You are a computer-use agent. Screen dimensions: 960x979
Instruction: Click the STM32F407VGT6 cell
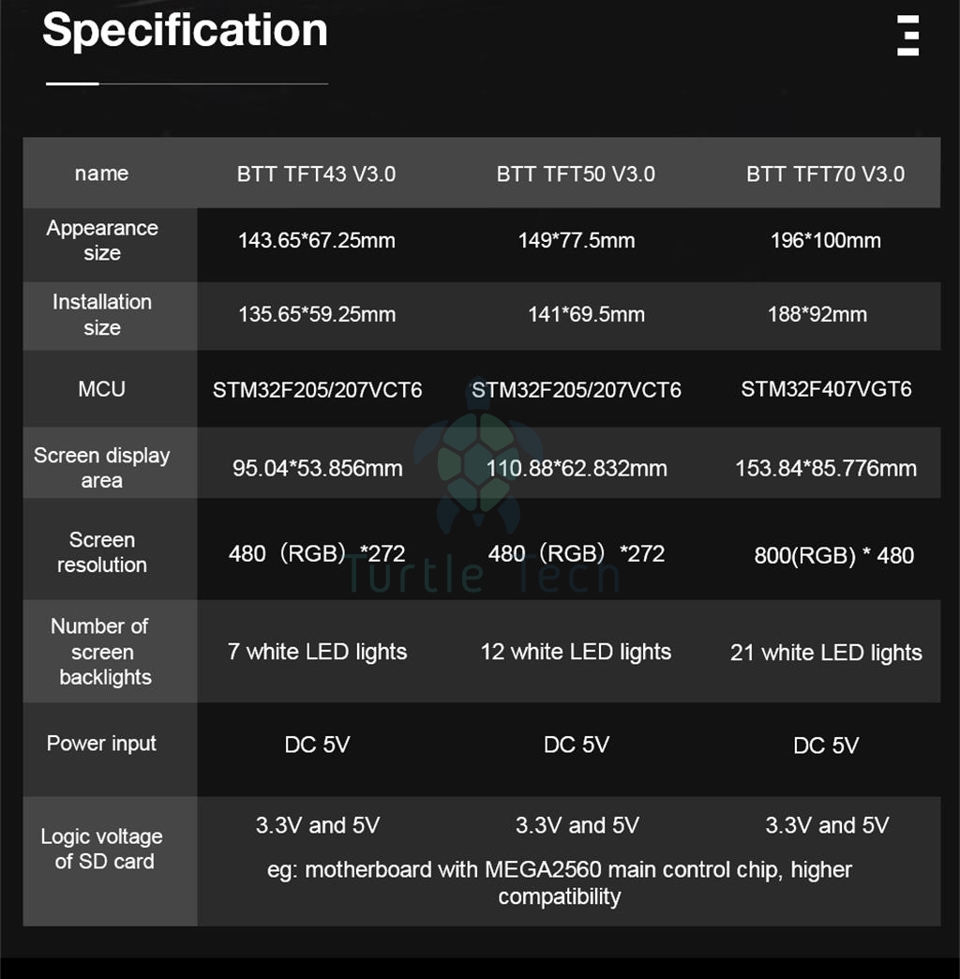click(x=826, y=389)
